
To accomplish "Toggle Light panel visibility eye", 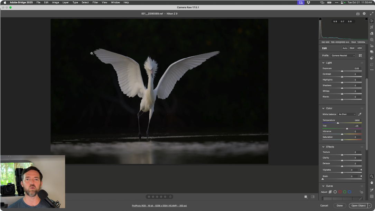I will click(362, 63).
